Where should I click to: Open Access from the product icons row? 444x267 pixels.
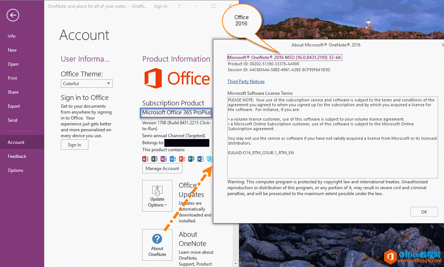[x=145, y=159]
